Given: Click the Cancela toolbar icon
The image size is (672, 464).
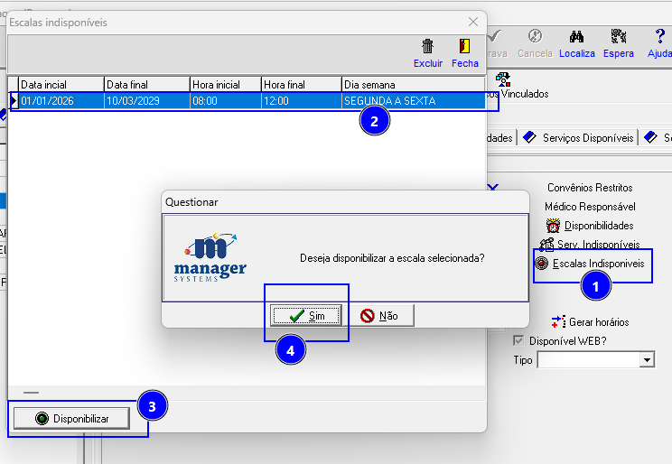Looking at the screenshot, I should click(535, 37).
